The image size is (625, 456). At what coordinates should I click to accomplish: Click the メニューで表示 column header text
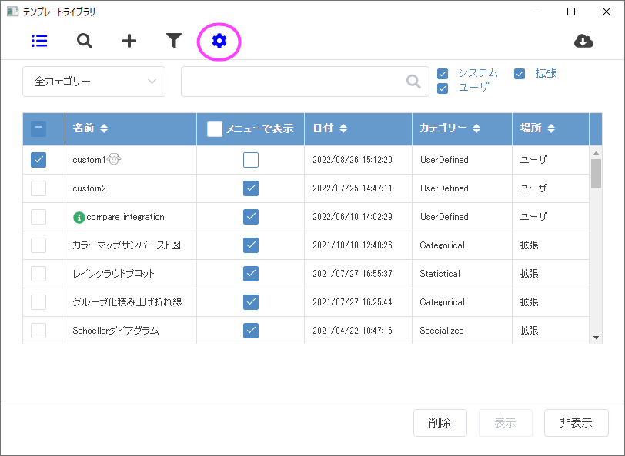(260, 128)
